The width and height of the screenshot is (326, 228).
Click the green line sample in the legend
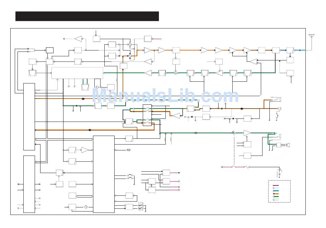pos(276,197)
